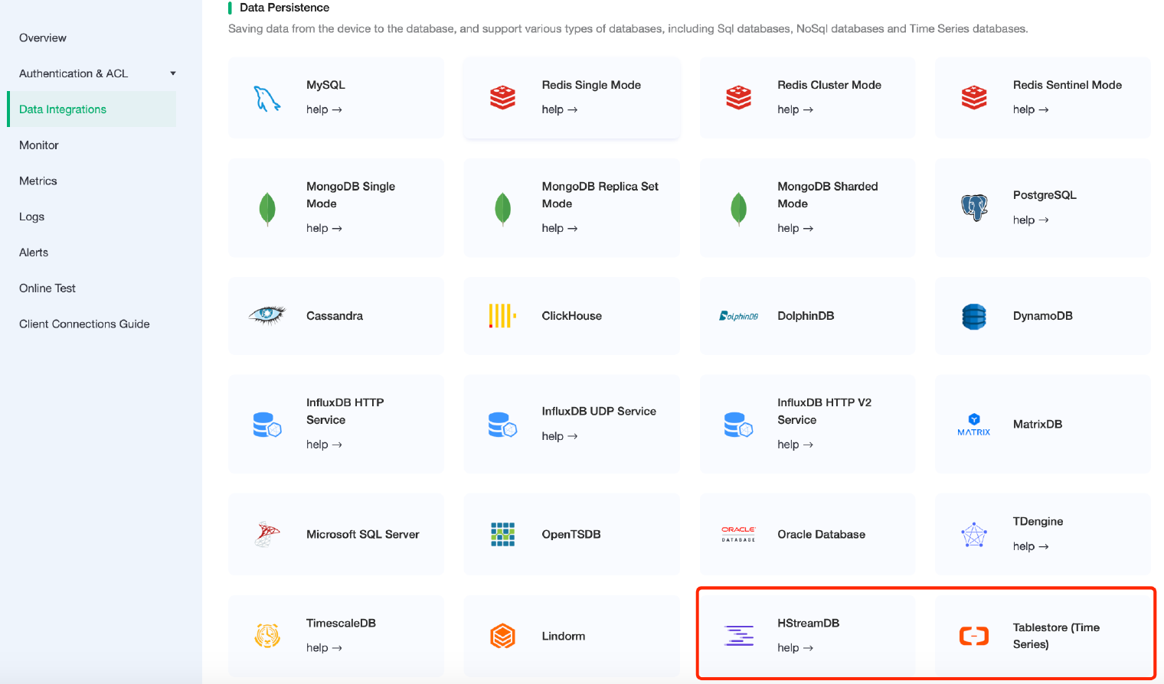Click the HStreamDB icon
This screenshot has height=684, width=1164.
738,636
